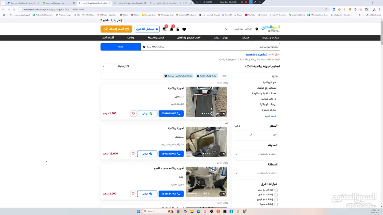The image size is (383, 215).
Task: Click the blue 'بحث' search button
Action: [x=120, y=47]
